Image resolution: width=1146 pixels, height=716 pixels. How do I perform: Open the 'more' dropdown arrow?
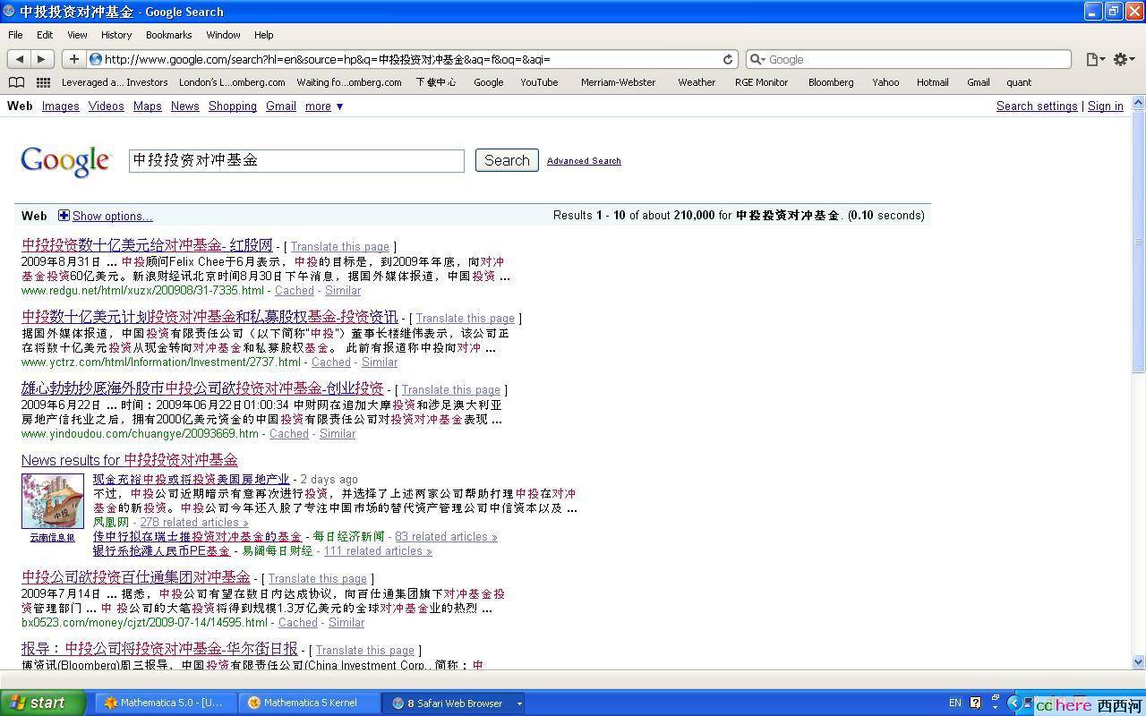339,107
